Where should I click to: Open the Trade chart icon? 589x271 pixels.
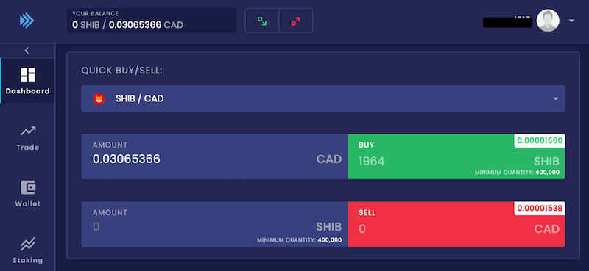(x=28, y=131)
